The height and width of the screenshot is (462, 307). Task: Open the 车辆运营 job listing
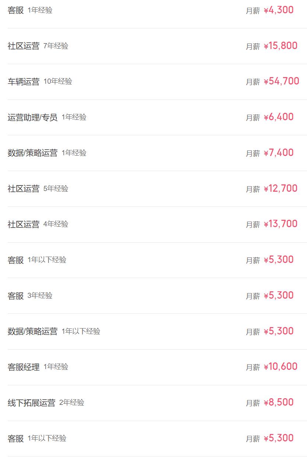(x=24, y=82)
